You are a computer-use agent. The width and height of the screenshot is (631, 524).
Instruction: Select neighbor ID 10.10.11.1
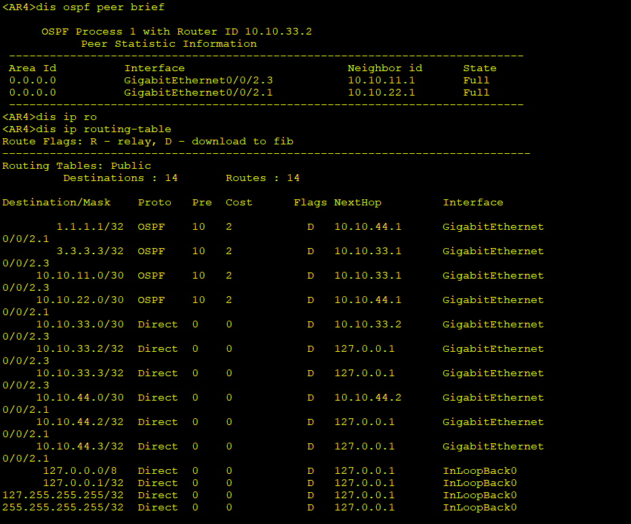click(381, 81)
